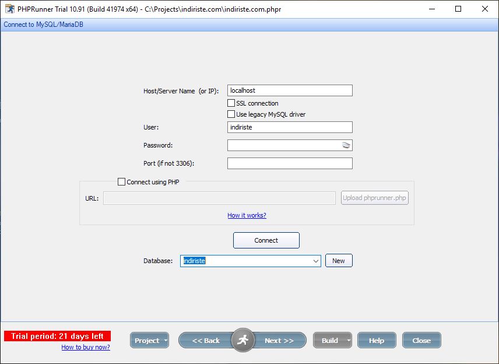
Task: Go to the previous step with Back
Action: pyautogui.click(x=206, y=341)
